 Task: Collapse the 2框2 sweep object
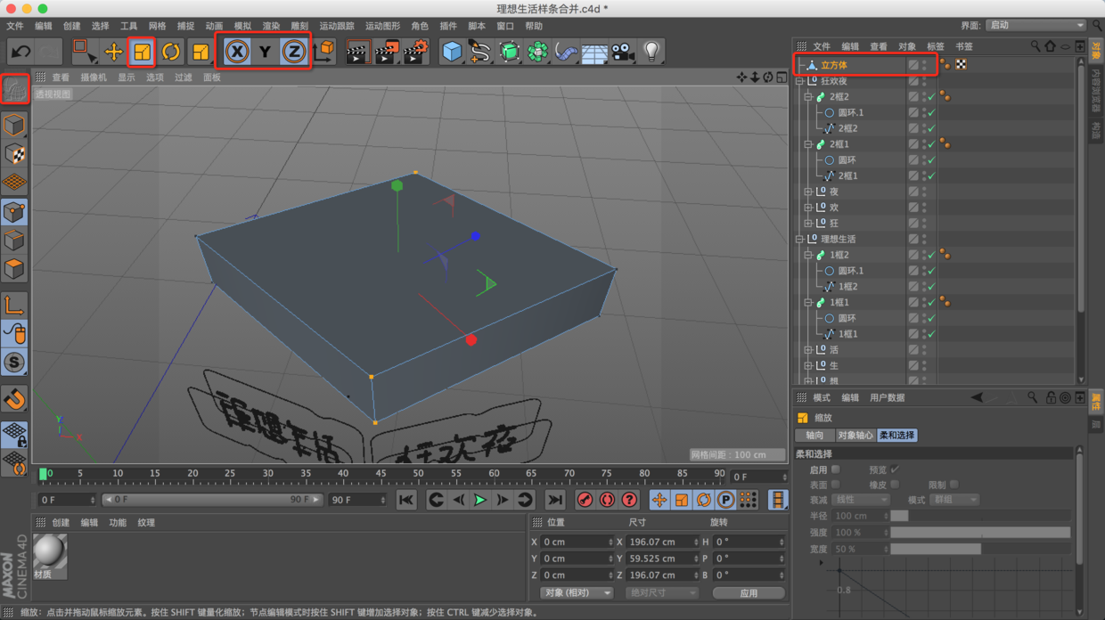[x=808, y=97]
